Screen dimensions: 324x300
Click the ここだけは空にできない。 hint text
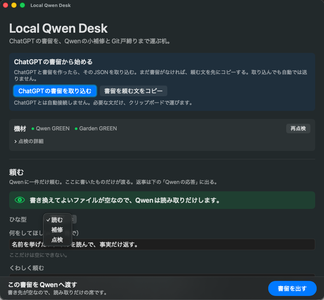click(x=39, y=255)
